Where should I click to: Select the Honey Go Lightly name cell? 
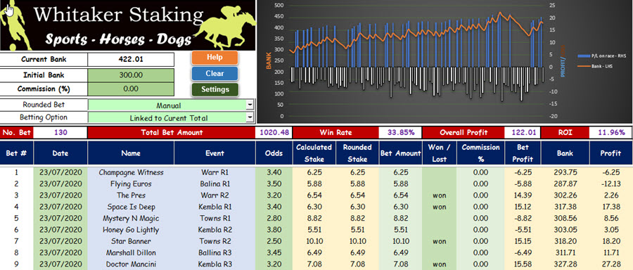point(131,230)
